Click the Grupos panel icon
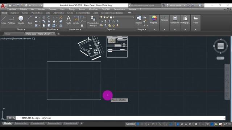The height and width of the screenshot is (130, 232). pos(165,18)
